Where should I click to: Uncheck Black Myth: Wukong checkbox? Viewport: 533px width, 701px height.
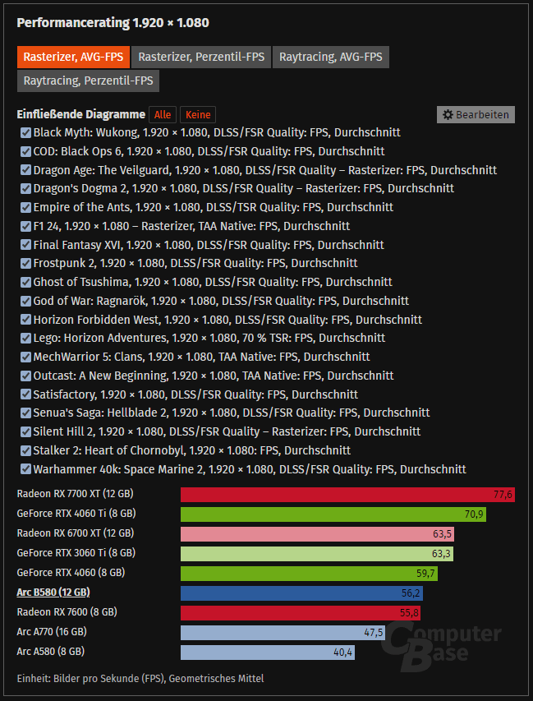[25, 133]
